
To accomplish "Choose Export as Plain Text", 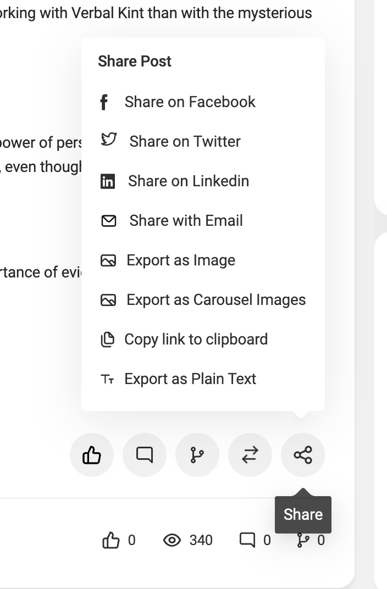I will click(x=190, y=379).
